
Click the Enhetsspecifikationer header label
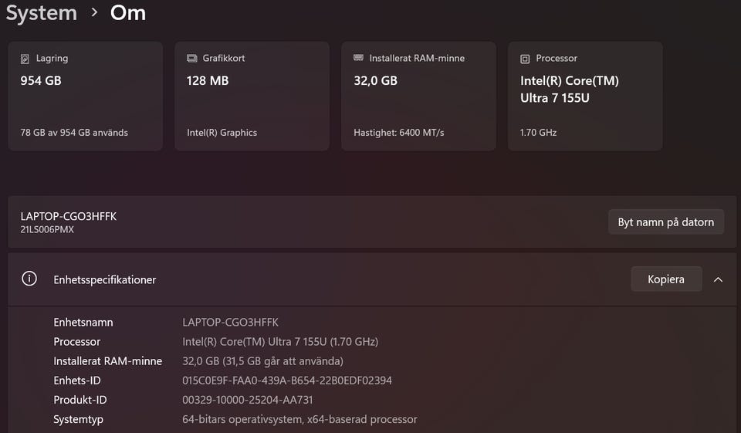104,279
